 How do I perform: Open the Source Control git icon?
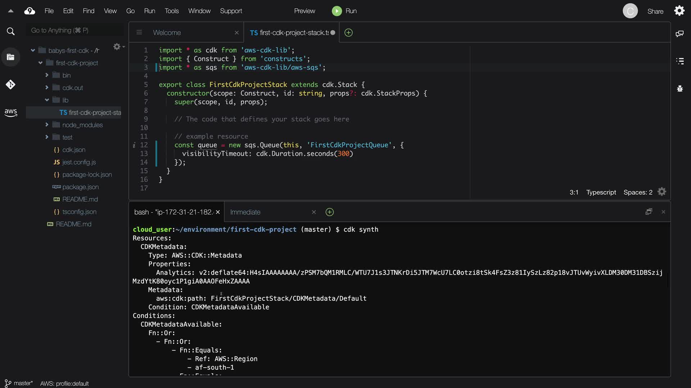pos(10,85)
